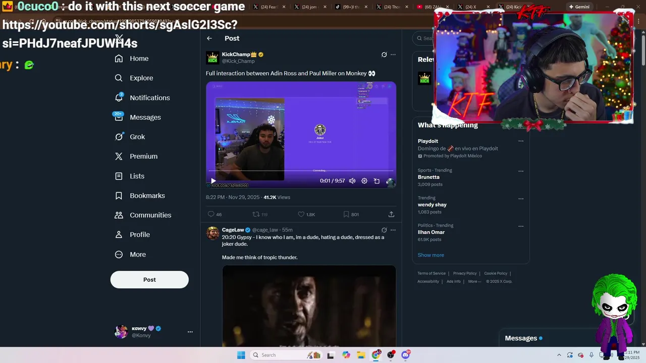Open more options on KickChamp post
The height and width of the screenshot is (363, 646).
click(x=393, y=54)
